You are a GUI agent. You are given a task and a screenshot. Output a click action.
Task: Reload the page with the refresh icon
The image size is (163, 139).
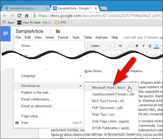pos(20,16)
